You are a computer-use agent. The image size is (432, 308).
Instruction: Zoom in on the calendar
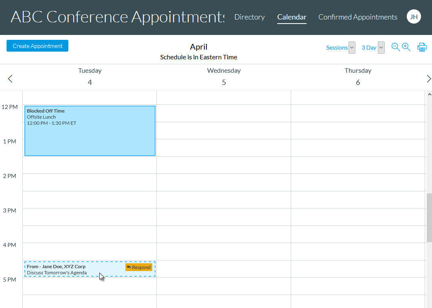pos(406,47)
